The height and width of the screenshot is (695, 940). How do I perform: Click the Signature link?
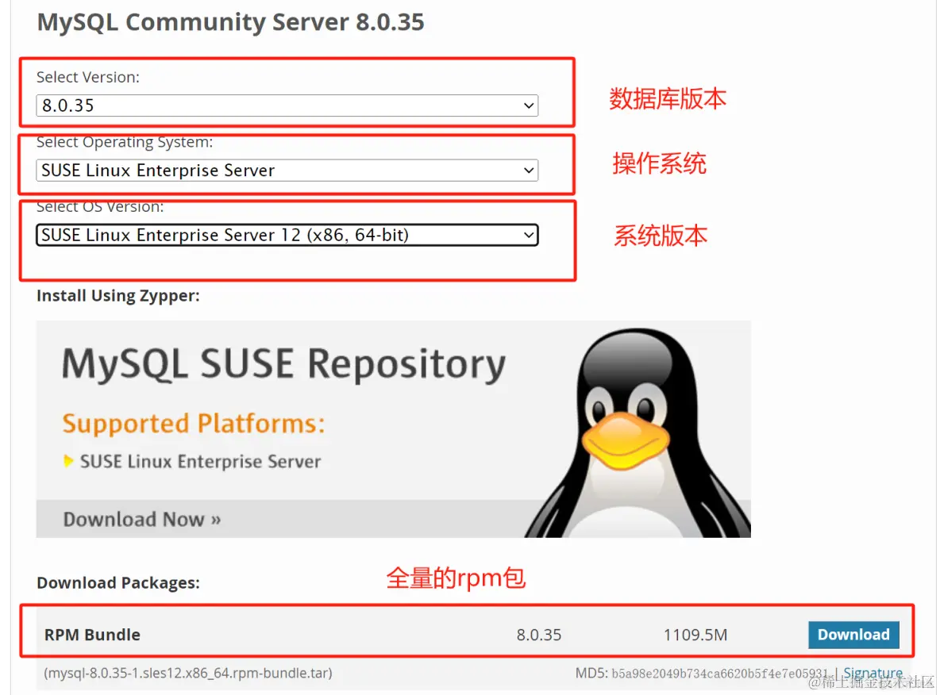pyautogui.click(x=873, y=673)
